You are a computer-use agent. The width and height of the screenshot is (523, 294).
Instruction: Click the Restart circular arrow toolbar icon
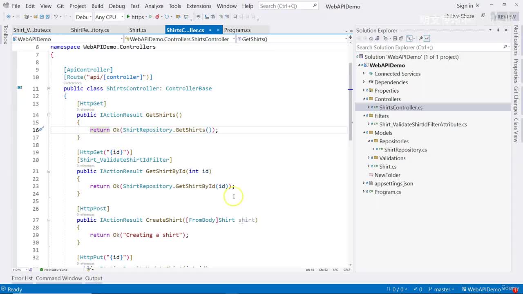(166, 17)
